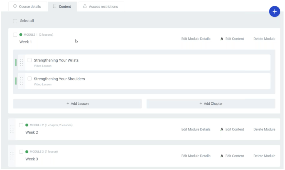
Task: Click Edit Module Details for Week 2
Action: coord(196,129)
